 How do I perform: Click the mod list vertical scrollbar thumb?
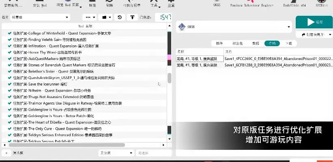click(x=169, y=78)
